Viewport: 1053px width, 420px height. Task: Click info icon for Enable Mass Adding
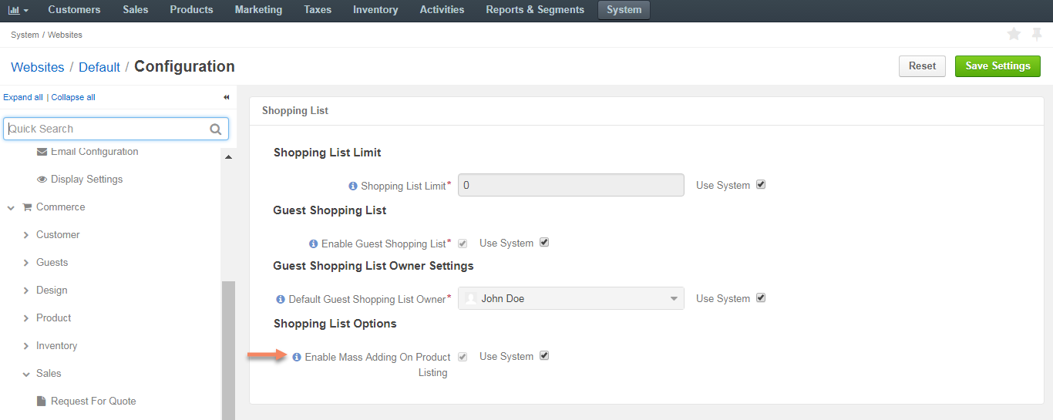tap(297, 357)
